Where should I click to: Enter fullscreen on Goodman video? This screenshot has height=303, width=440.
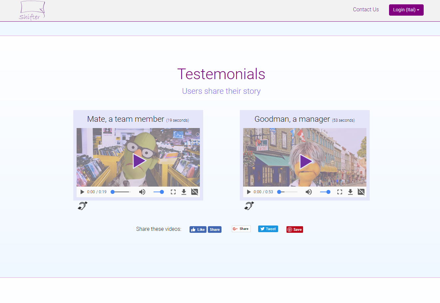pos(340,192)
